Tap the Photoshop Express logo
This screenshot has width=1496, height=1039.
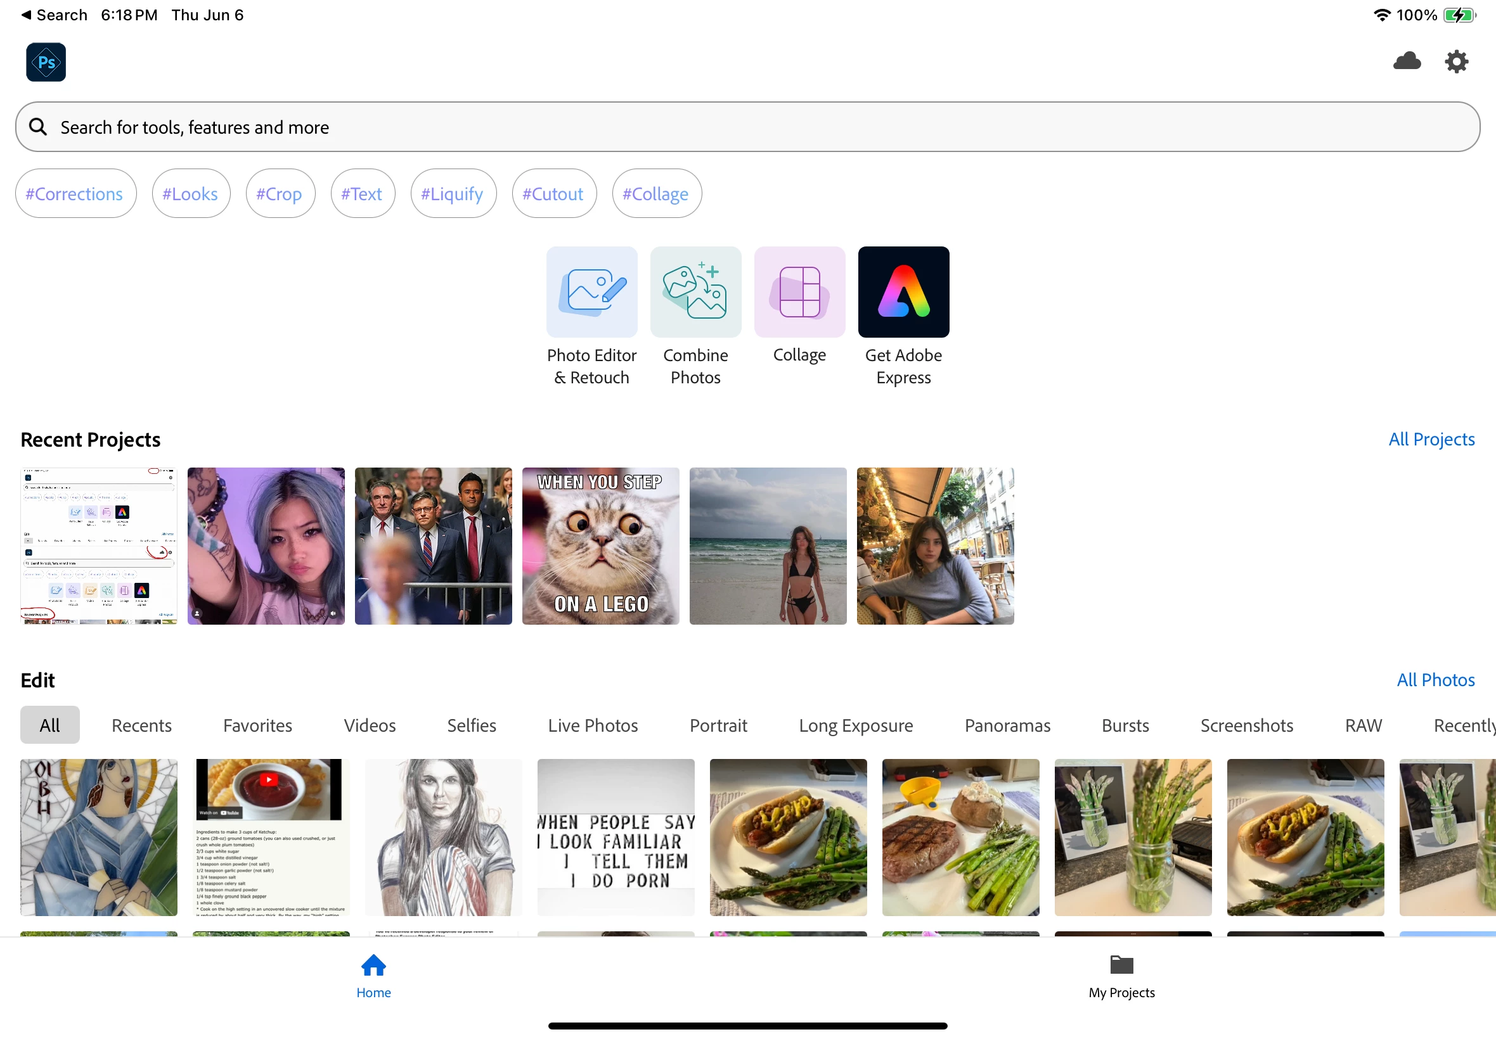[x=46, y=62]
